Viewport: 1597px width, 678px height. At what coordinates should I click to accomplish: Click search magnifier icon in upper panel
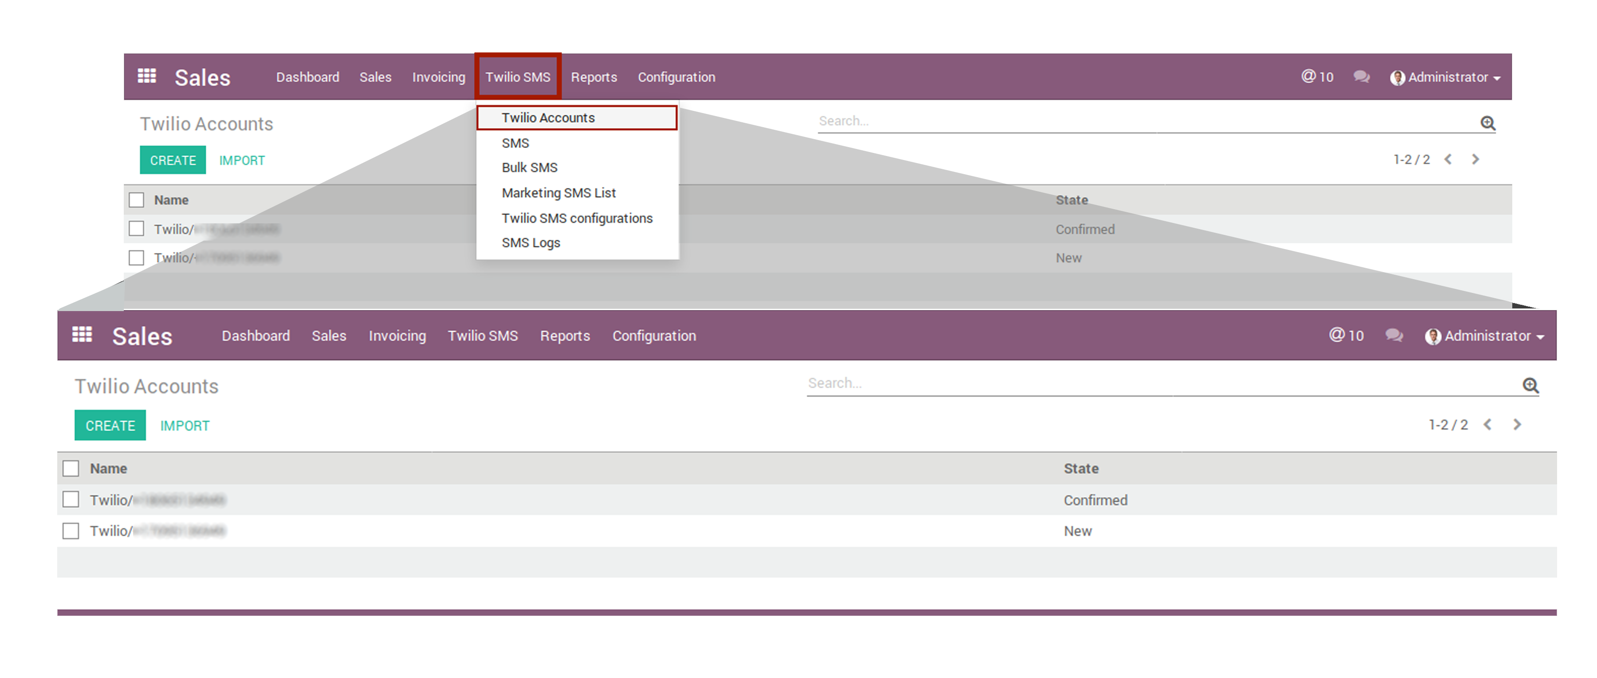1488,123
